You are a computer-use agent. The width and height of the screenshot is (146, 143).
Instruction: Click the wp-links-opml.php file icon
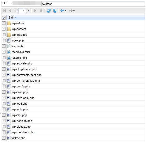pos(9,98)
